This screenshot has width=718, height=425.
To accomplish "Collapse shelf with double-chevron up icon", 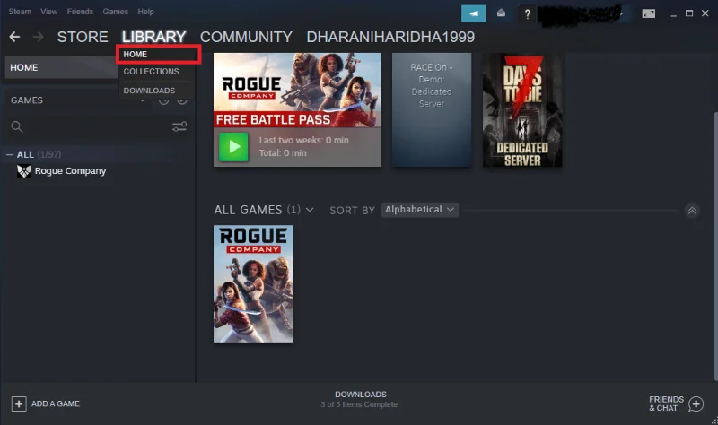I will click(692, 211).
